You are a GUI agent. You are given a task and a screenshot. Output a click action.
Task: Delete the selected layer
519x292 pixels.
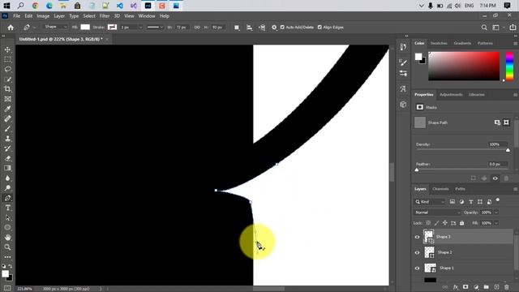(506, 287)
